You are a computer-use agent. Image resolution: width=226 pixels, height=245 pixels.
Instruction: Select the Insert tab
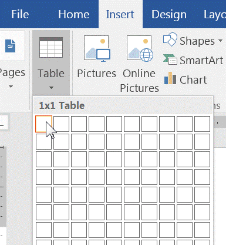click(120, 14)
